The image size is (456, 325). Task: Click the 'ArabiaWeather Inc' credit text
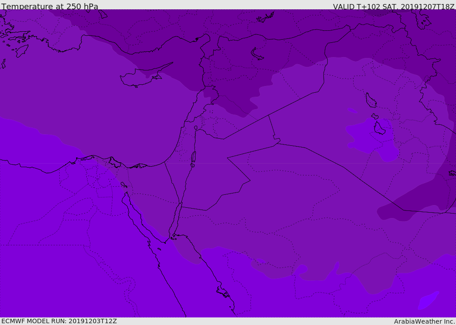(424, 321)
